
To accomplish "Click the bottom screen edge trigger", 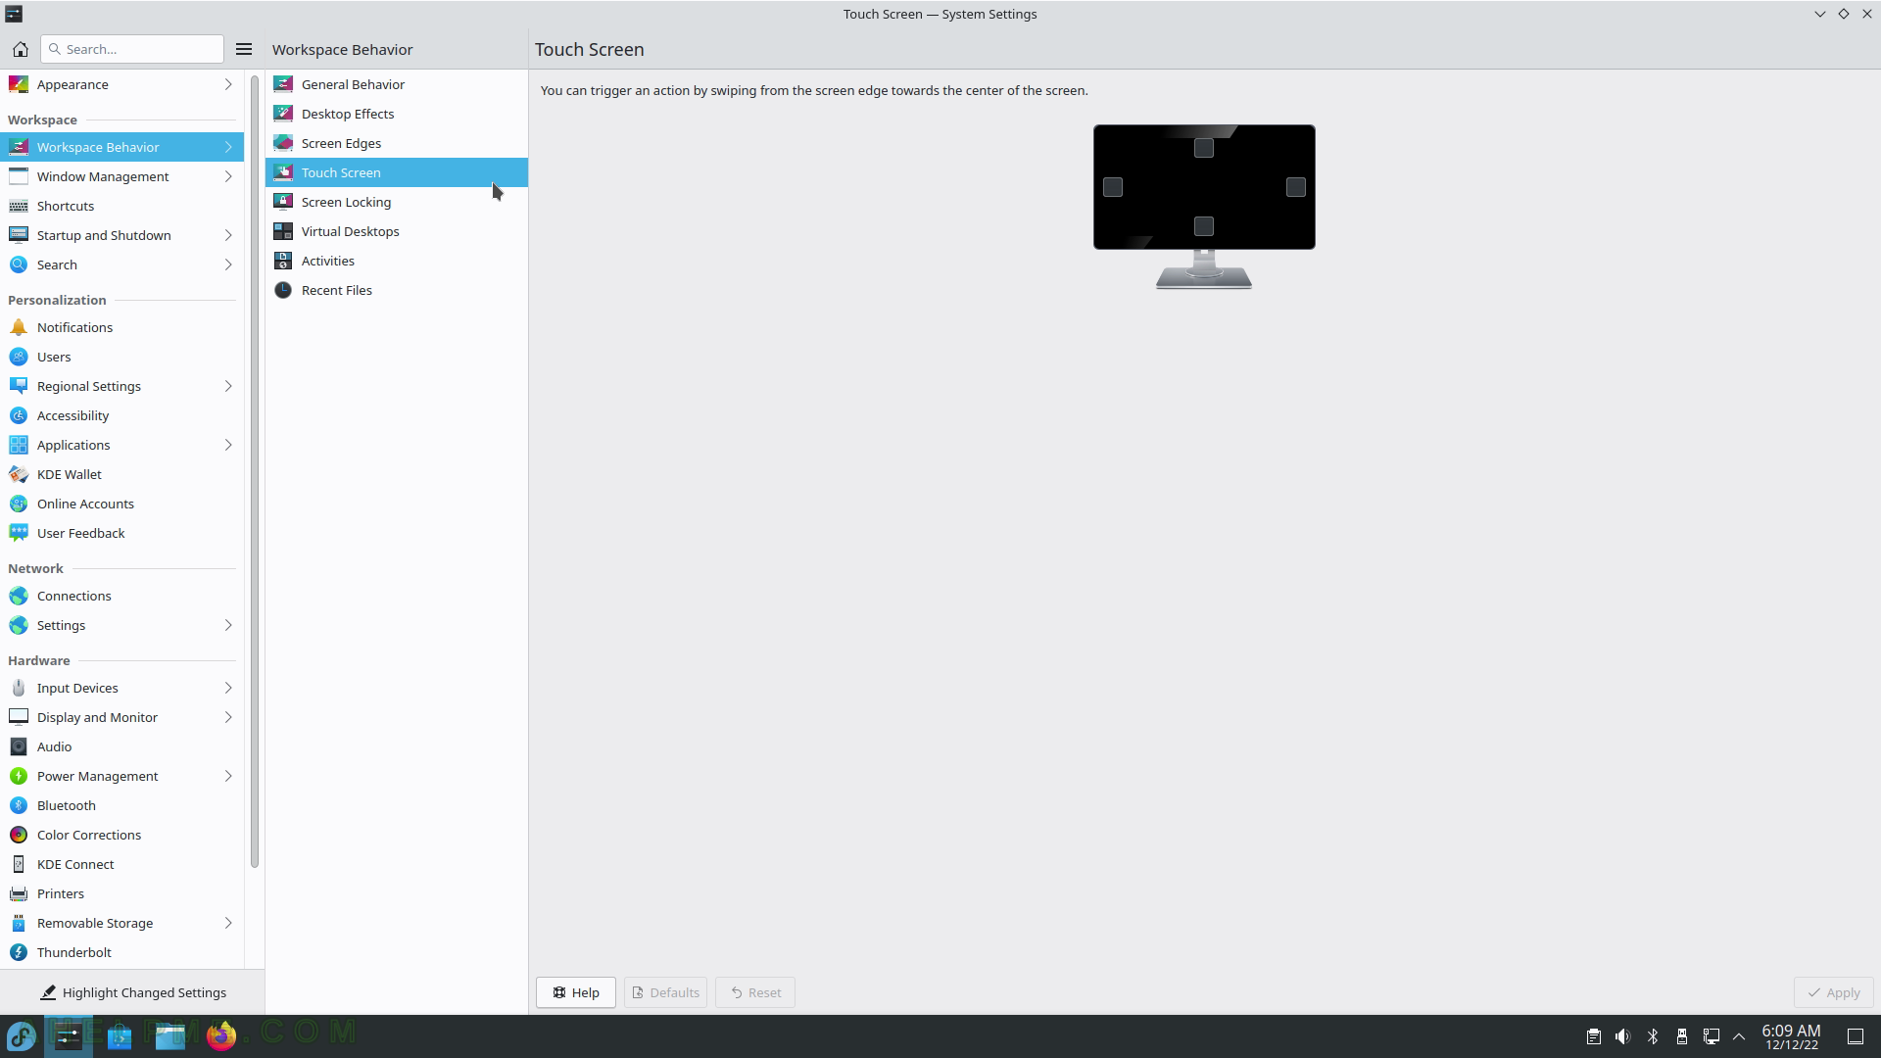I will coord(1204,226).
